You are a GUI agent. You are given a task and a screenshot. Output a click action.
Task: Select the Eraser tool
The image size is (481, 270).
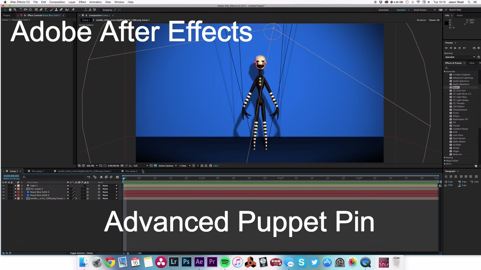tap(61, 10)
